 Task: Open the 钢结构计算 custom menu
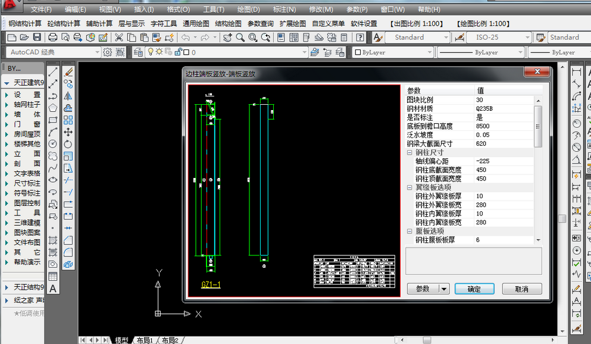[25, 23]
